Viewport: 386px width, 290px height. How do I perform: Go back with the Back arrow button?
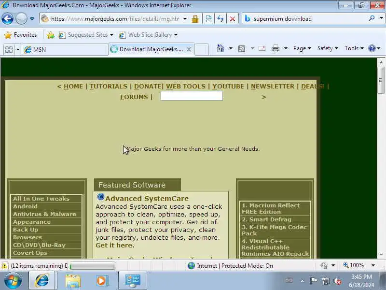pos(7,18)
